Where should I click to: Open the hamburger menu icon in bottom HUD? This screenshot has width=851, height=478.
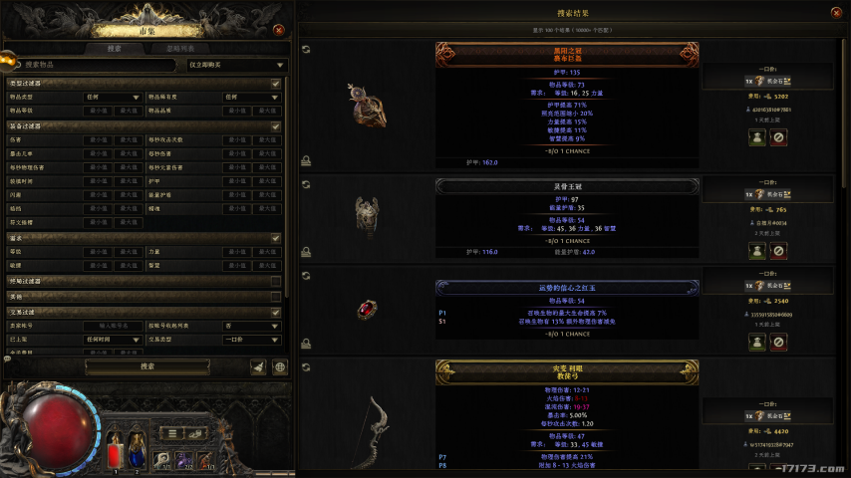172,433
